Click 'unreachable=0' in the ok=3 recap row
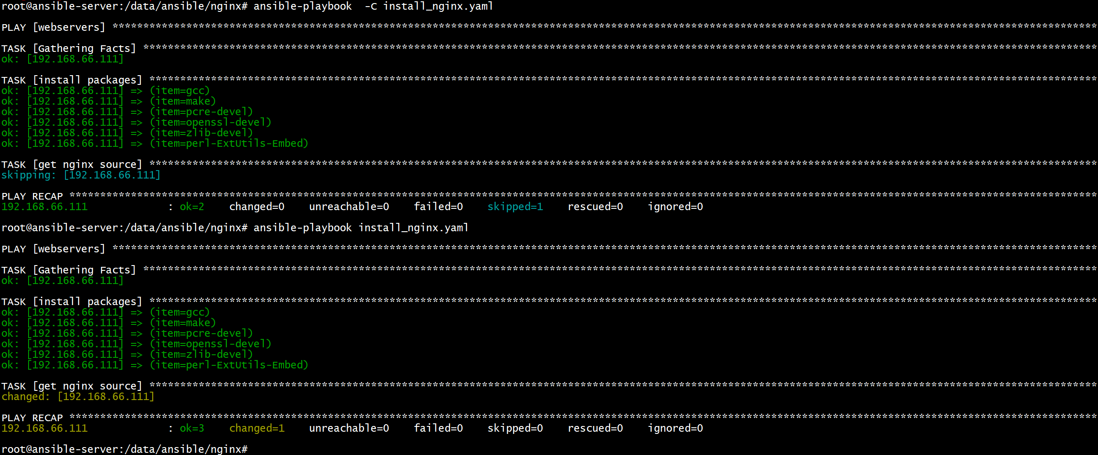Screen dimensions: 1098x455 pos(349,428)
